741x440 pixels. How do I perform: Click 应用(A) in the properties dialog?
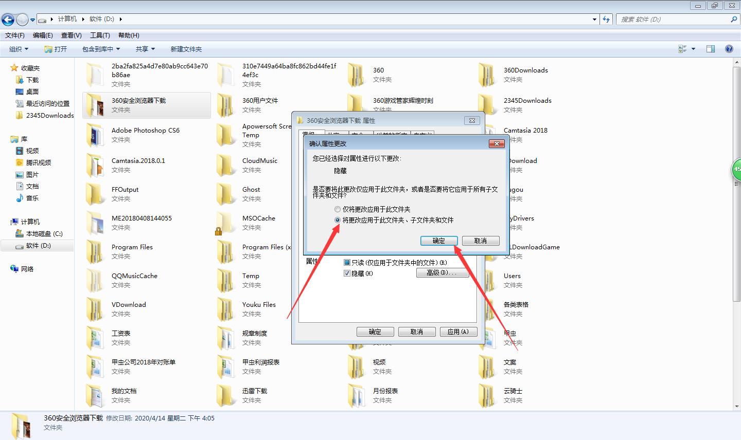coord(458,332)
